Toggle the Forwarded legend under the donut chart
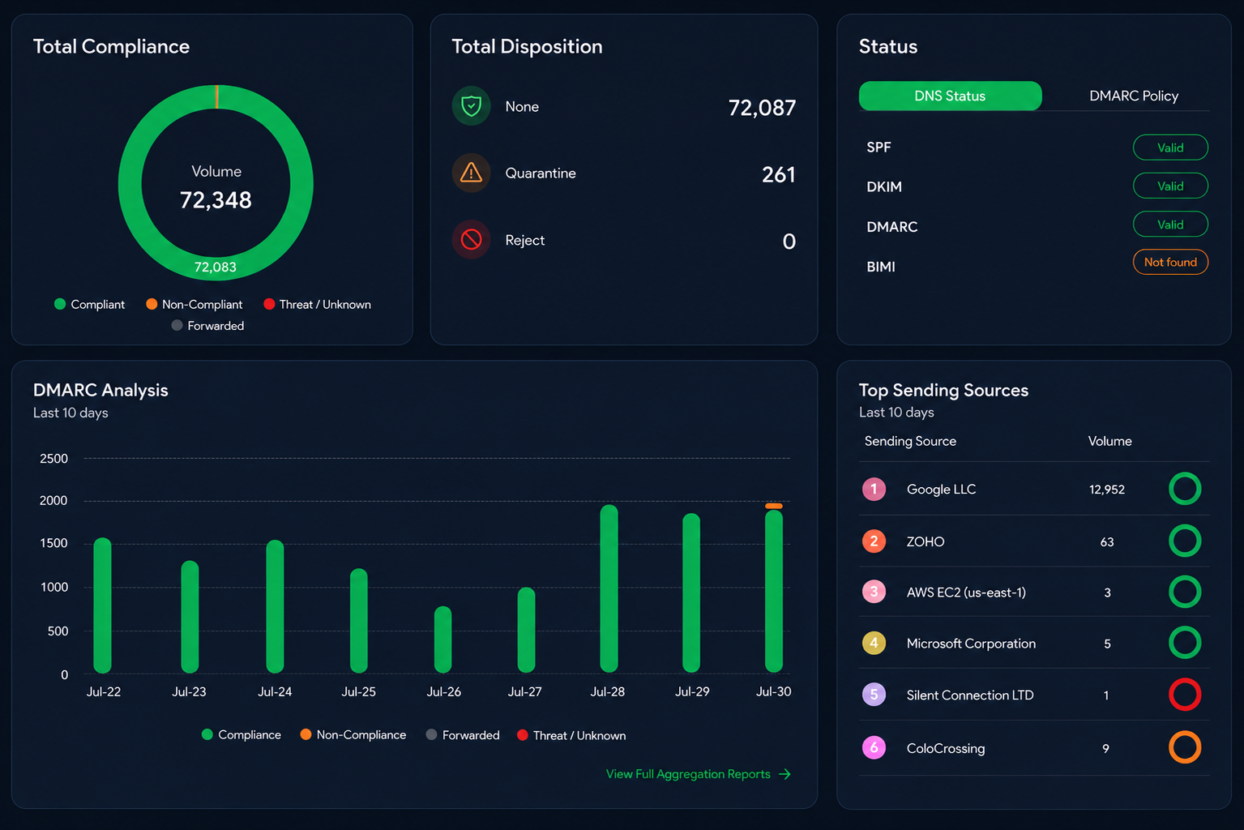 click(207, 325)
